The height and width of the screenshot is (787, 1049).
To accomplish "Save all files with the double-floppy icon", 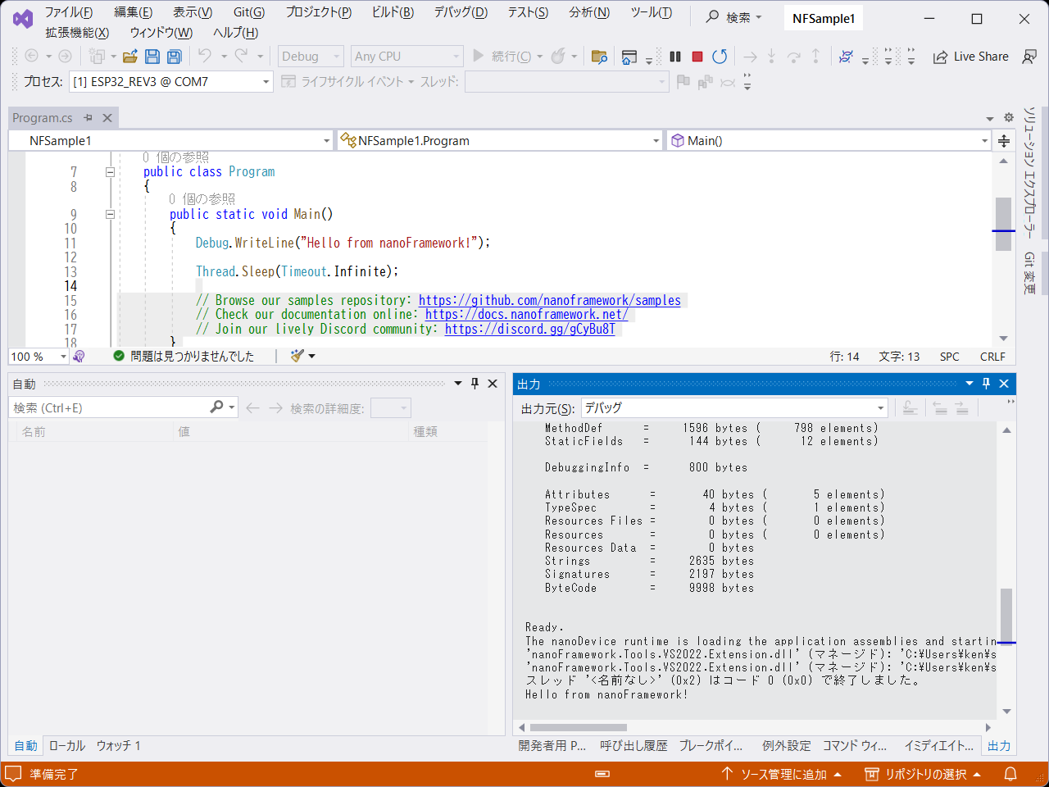I will pyautogui.click(x=174, y=57).
